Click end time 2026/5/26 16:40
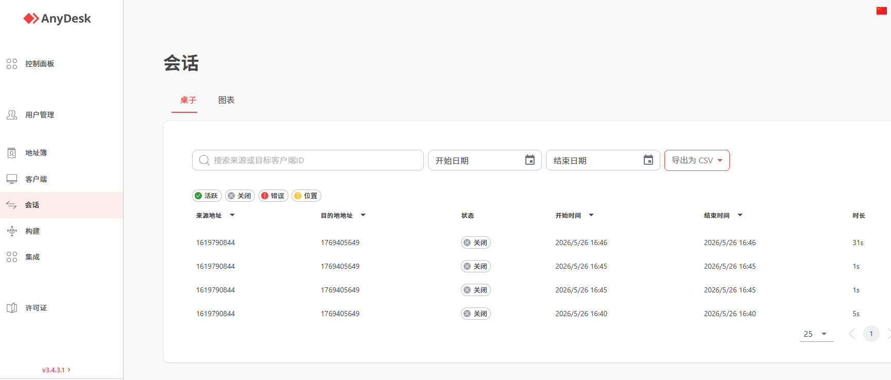The width and height of the screenshot is (891, 380). [730, 314]
